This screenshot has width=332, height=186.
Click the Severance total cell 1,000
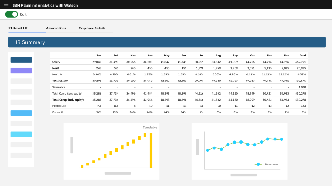click(x=302, y=87)
